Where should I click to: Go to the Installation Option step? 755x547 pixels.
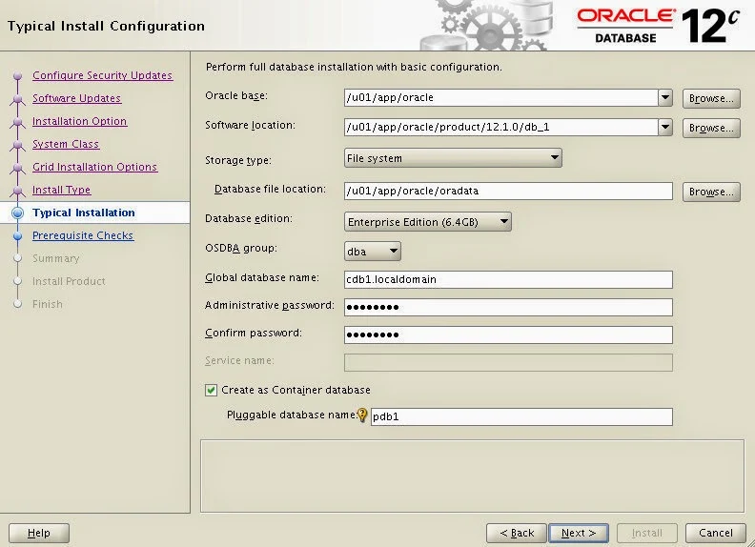(79, 121)
